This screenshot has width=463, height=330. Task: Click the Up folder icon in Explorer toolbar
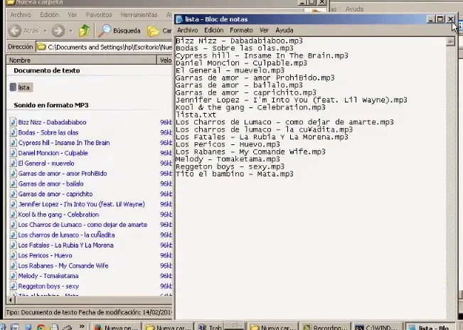(x=84, y=31)
